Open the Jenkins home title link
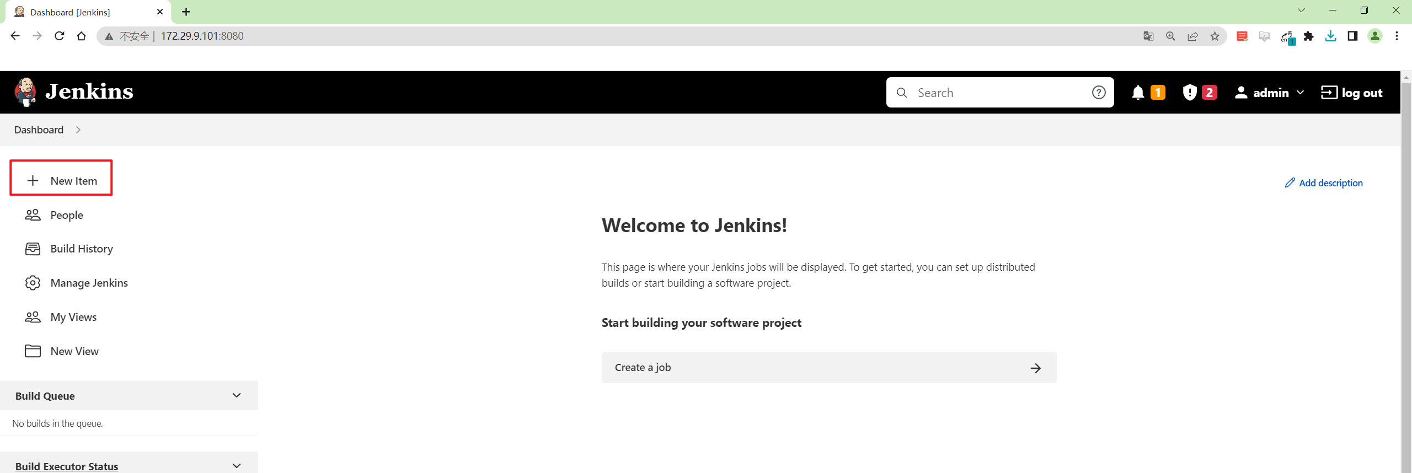The width and height of the screenshot is (1412, 473). [89, 92]
